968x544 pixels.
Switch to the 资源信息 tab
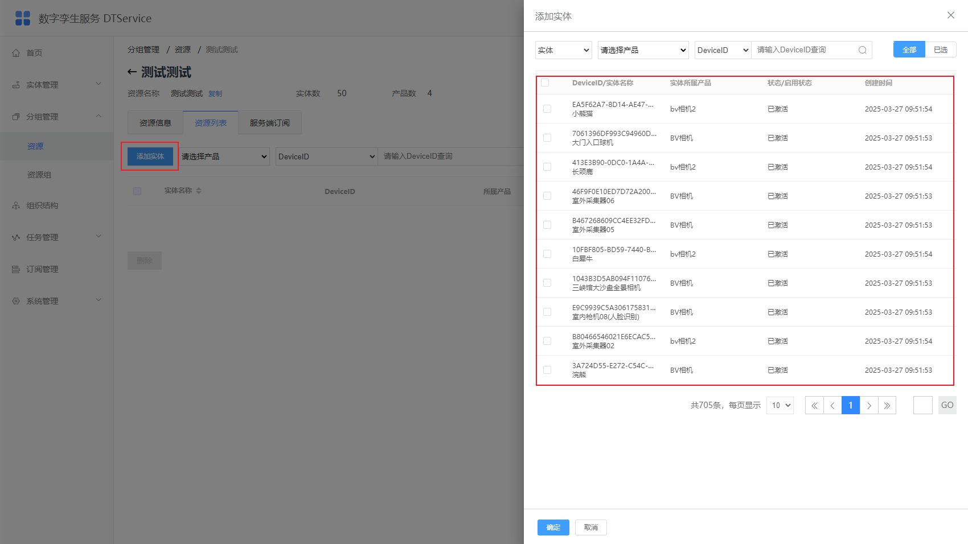pyautogui.click(x=155, y=123)
